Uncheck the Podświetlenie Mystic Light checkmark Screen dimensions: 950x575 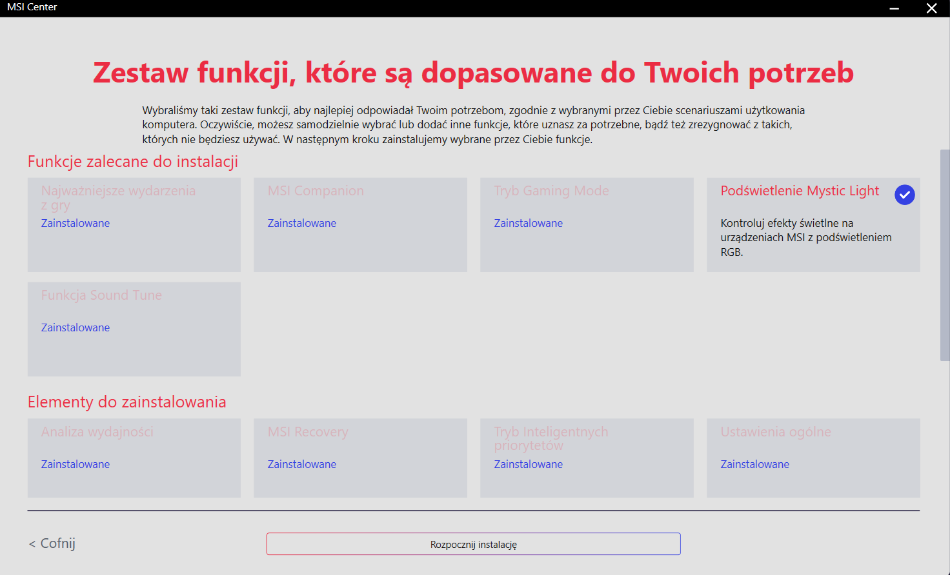(904, 195)
